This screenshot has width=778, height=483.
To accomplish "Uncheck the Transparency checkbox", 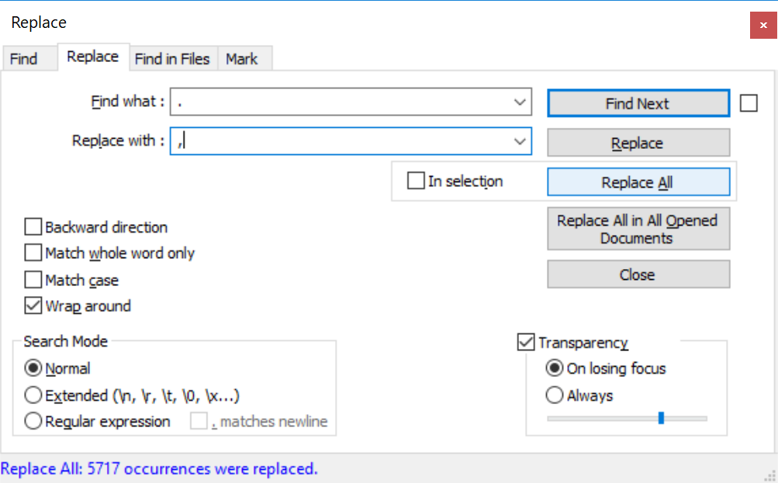I will pos(526,342).
